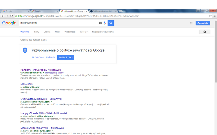The height and width of the screenshot is (135, 217).
Task: Close the millionwiki.com search tab
Action: pyautogui.click(x=87, y=11)
